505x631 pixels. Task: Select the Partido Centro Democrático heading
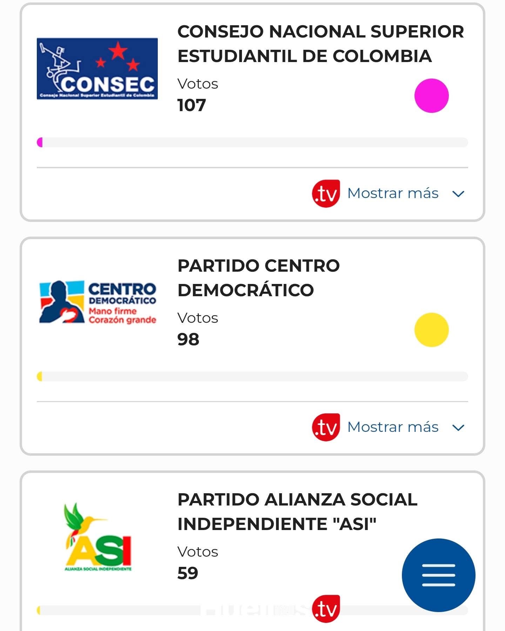(258, 278)
